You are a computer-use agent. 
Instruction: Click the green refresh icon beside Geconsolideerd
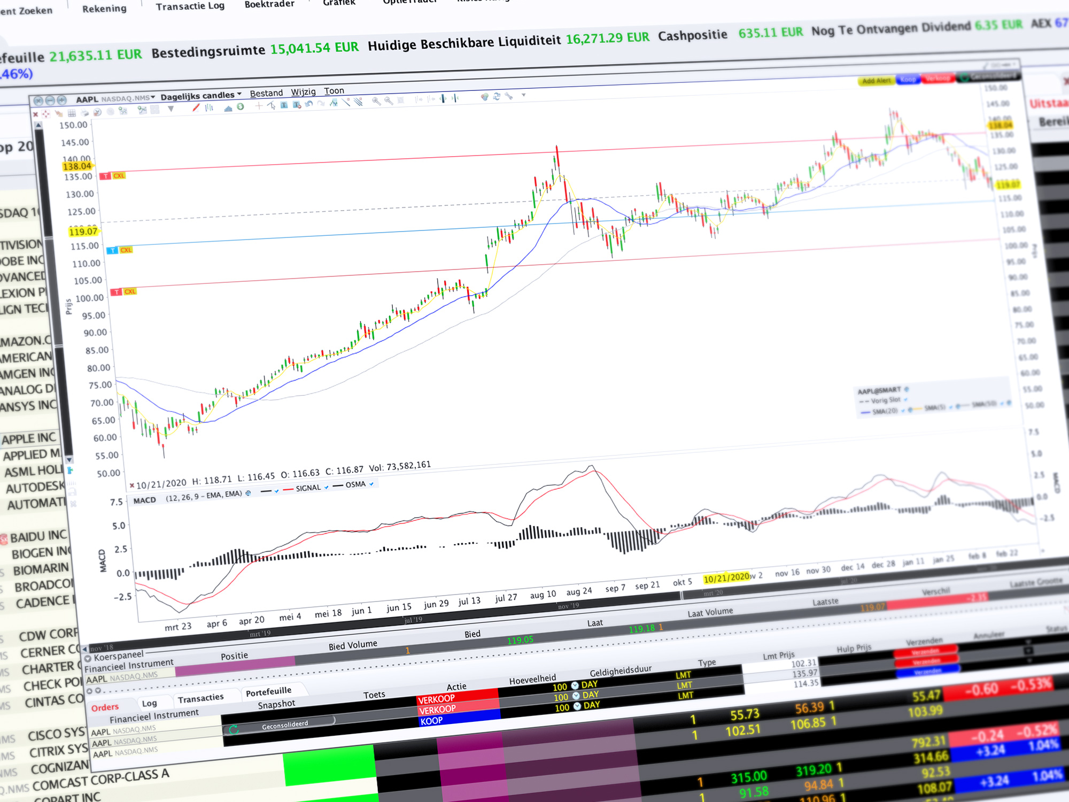pyautogui.click(x=234, y=730)
